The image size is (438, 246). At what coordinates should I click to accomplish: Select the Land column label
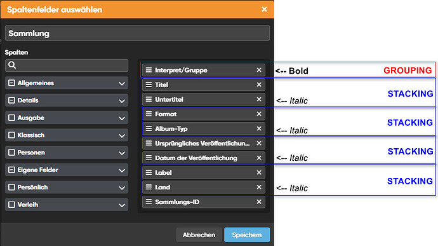(x=163, y=187)
